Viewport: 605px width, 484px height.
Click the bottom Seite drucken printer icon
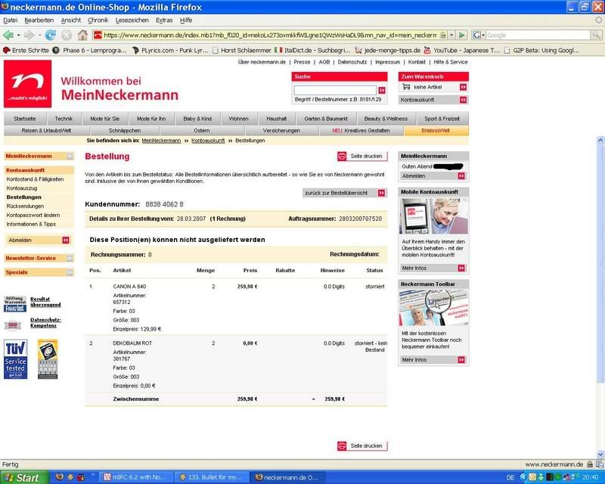pos(342,445)
